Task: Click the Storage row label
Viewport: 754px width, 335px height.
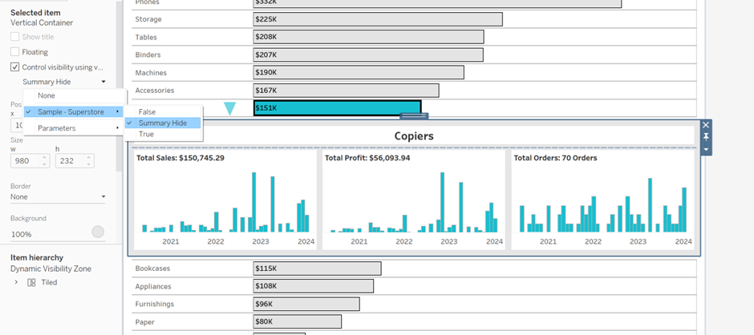Action: (148, 19)
